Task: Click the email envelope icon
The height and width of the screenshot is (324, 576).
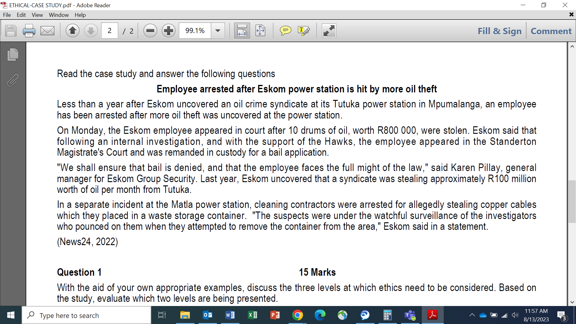Action: pos(47,31)
